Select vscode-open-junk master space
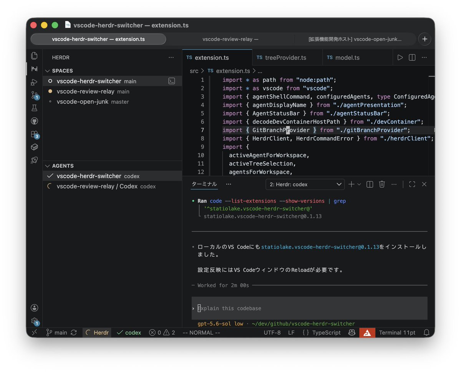The width and height of the screenshot is (461, 372). (112, 102)
